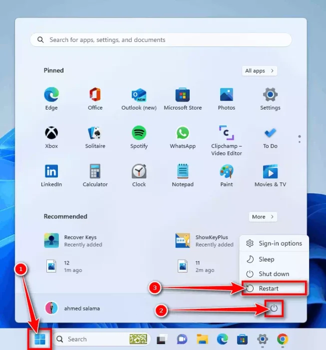Launch Calculator
The height and width of the screenshot is (350, 326).
tap(95, 175)
